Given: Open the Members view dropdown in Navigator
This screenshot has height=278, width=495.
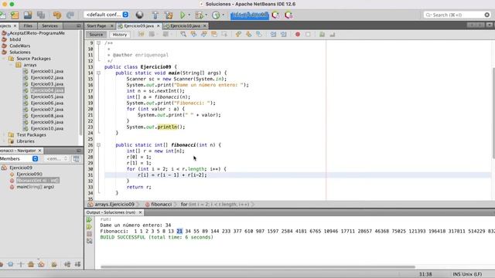Looking at the screenshot, I should point(19,159).
